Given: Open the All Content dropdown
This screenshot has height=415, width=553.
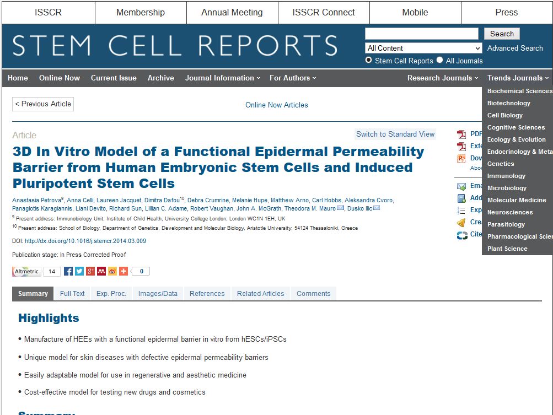Looking at the screenshot, I should click(x=423, y=48).
